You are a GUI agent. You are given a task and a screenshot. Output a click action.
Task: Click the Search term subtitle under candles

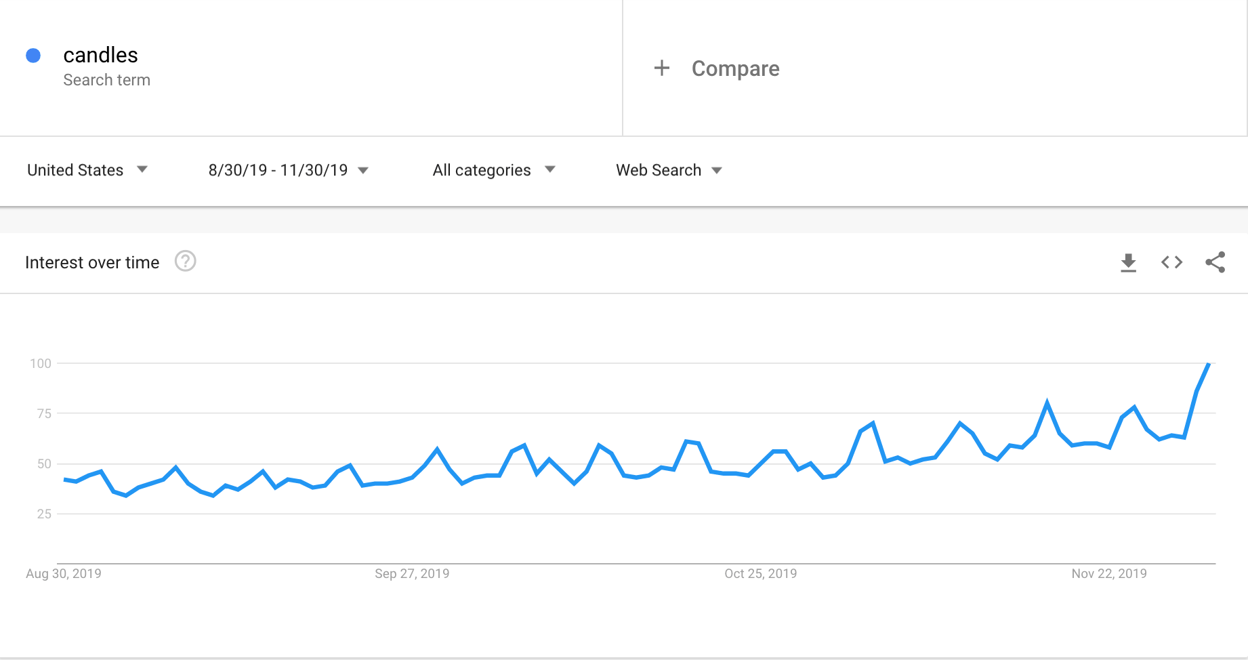point(106,80)
